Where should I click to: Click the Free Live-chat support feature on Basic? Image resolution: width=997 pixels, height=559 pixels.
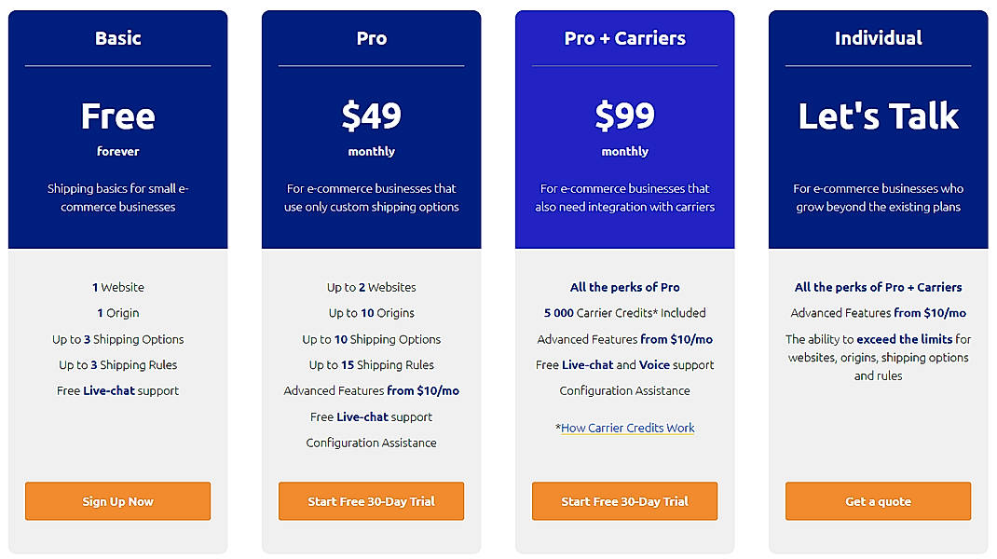[117, 390]
